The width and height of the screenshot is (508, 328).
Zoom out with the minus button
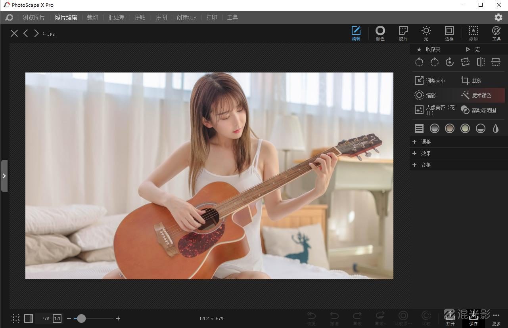[x=69, y=318]
